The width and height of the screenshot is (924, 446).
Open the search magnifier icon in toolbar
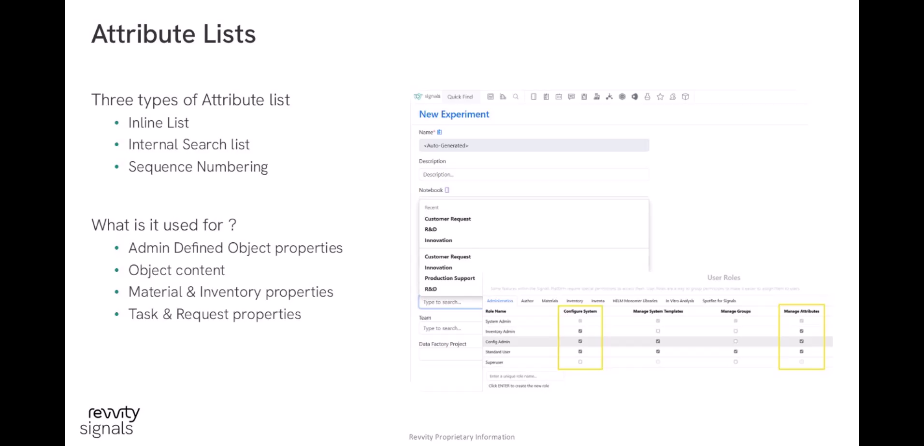[516, 97]
